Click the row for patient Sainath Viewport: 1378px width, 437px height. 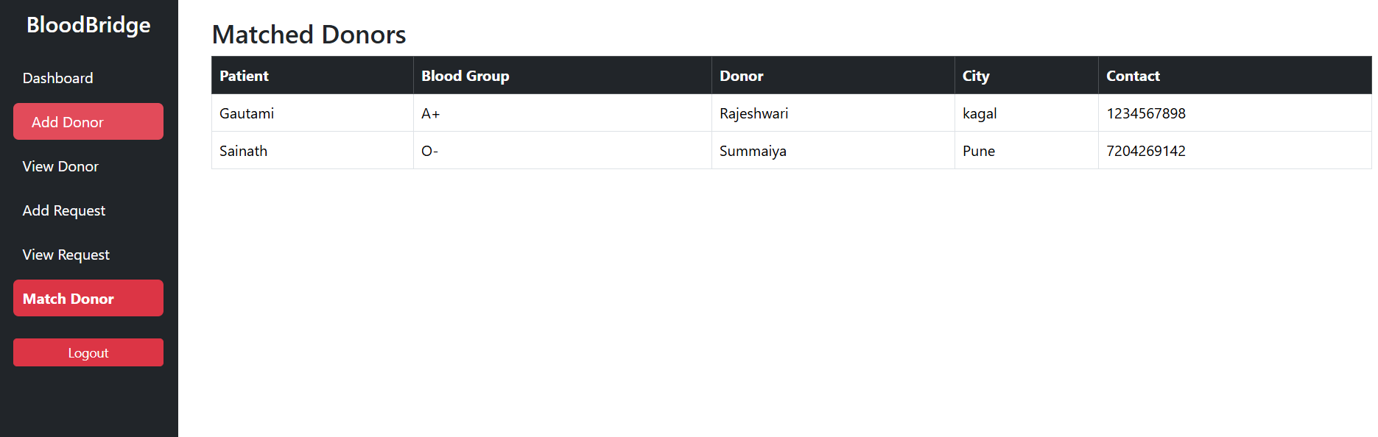(243, 151)
